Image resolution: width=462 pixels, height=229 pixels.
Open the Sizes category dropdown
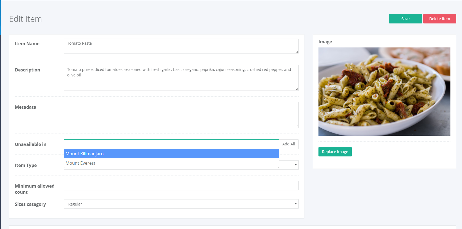[181, 204]
